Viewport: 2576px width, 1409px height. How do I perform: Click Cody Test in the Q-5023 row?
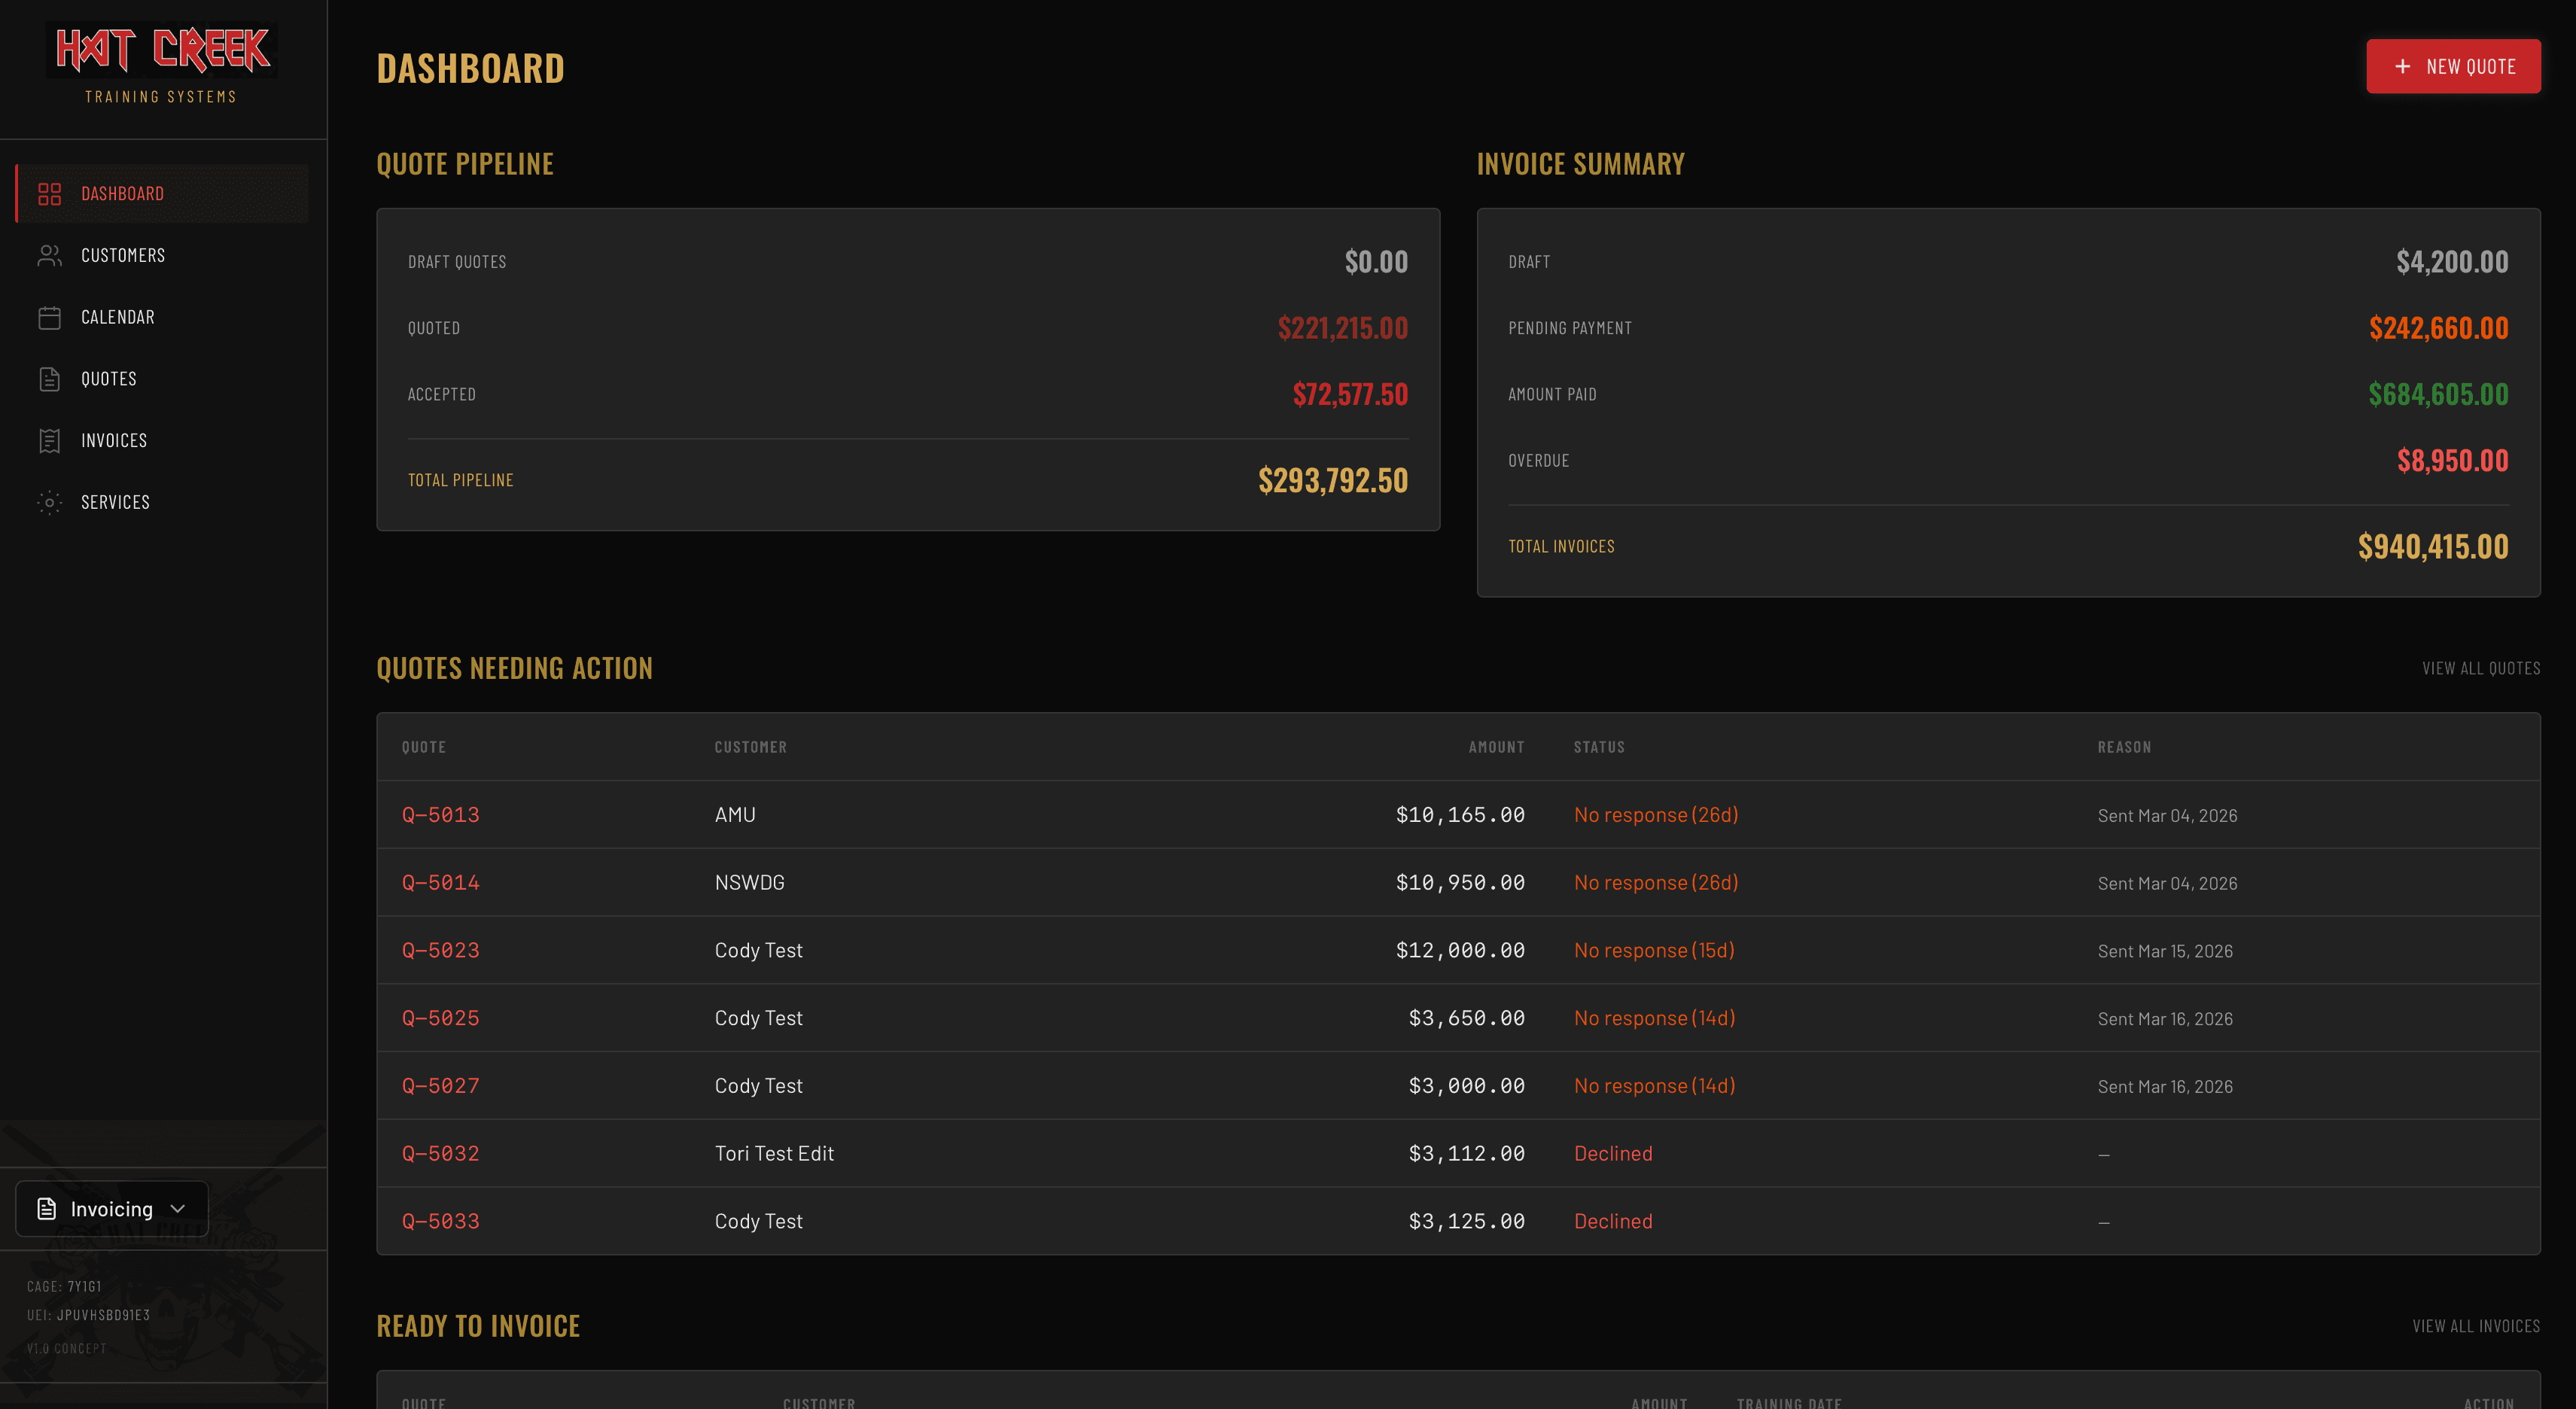tap(759, 951)
